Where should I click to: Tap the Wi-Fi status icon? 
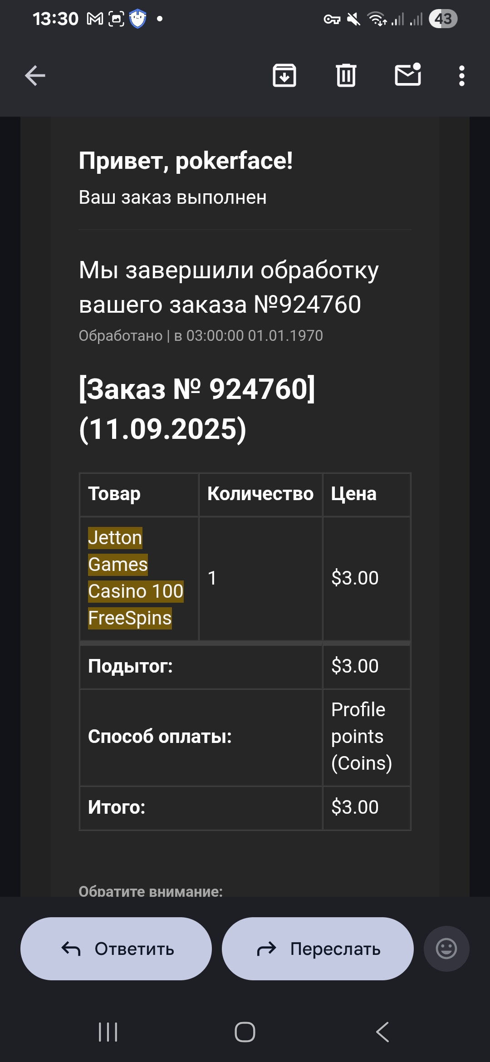tap(377, 19)
